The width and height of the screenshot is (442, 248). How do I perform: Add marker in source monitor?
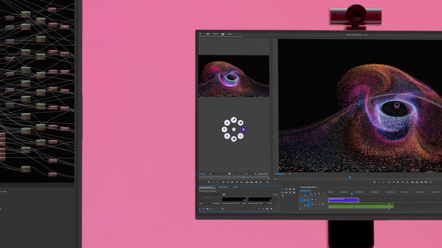(x=209, y=182)
